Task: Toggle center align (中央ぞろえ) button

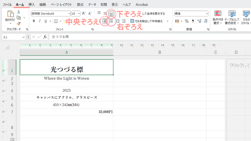Action: click(105, 21)
